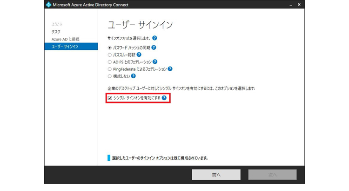
Task: Click the 企業のデスクトップ ユーザー description text
Action: [x=181, y=88]
